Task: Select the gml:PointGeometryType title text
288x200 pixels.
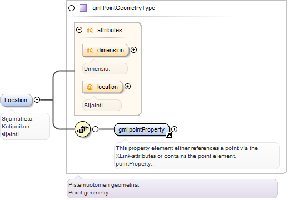Action: 123,8
